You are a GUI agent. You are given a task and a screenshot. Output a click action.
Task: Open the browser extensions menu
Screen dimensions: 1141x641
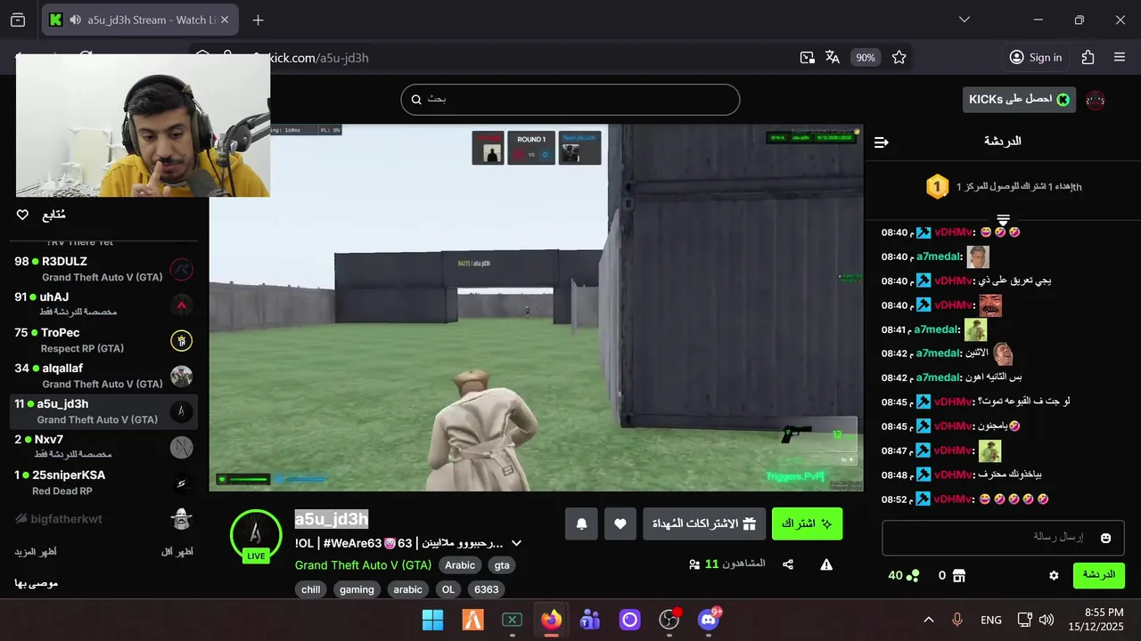point(1088,57)
